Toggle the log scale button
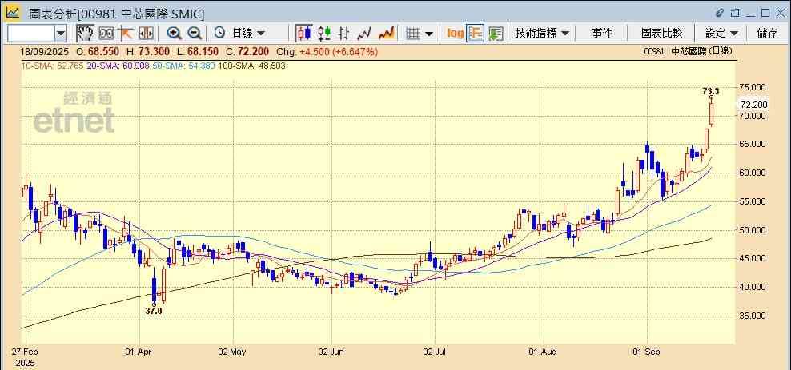The height and width of the screenshot is (370, 791). tap(455, 34)
